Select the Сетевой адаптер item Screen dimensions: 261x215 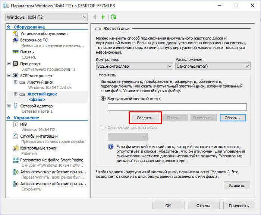point(37,106)
